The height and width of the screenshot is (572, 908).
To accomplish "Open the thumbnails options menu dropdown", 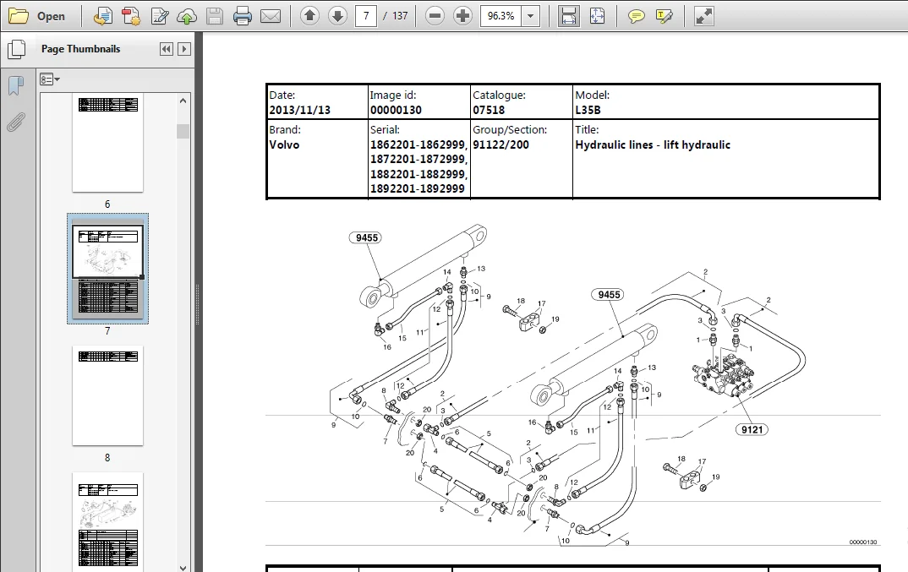I will (50, 79).
